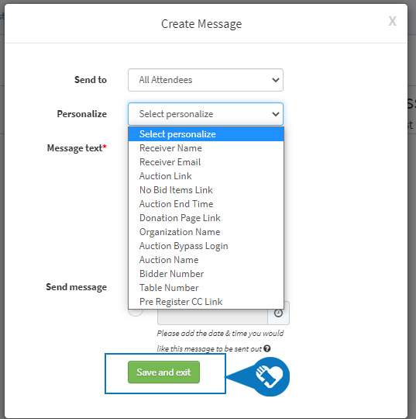Click the blue heart hand logo

point(270,376)
